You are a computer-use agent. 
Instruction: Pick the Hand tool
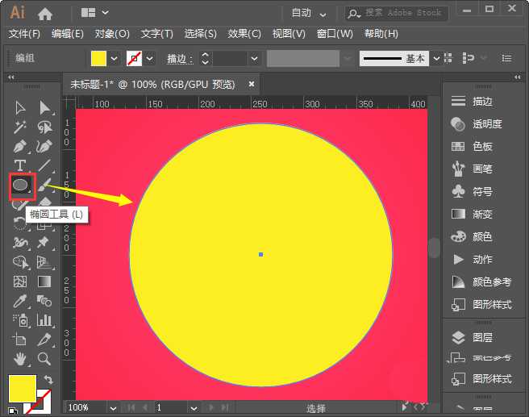(x=20, y=358)
